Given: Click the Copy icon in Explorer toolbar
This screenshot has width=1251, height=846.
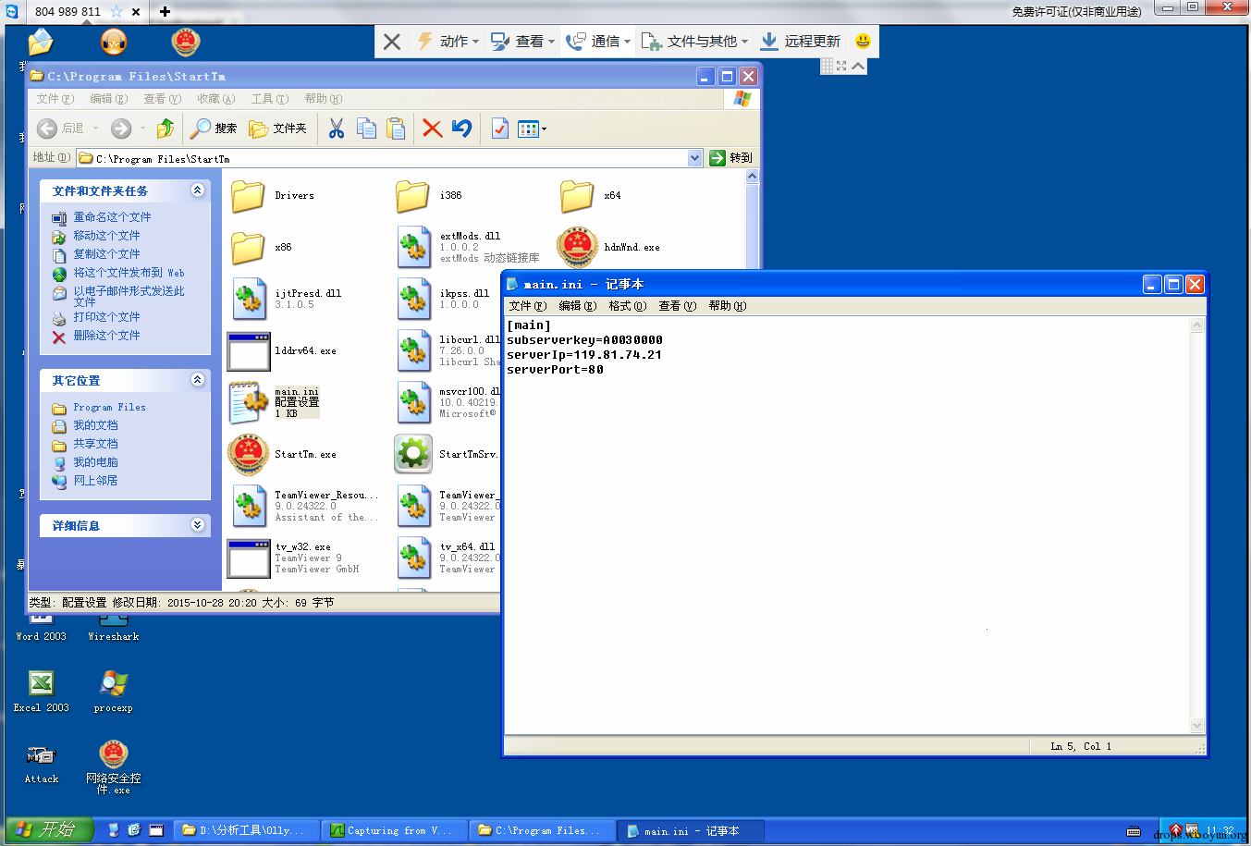Looking at the screenshot, I should pyautogui.click(x=367, y=129).
